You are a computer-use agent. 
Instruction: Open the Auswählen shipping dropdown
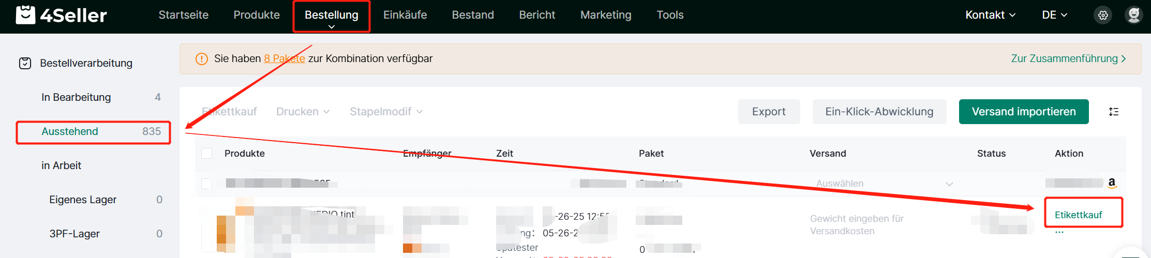click(x=884, y=184)
